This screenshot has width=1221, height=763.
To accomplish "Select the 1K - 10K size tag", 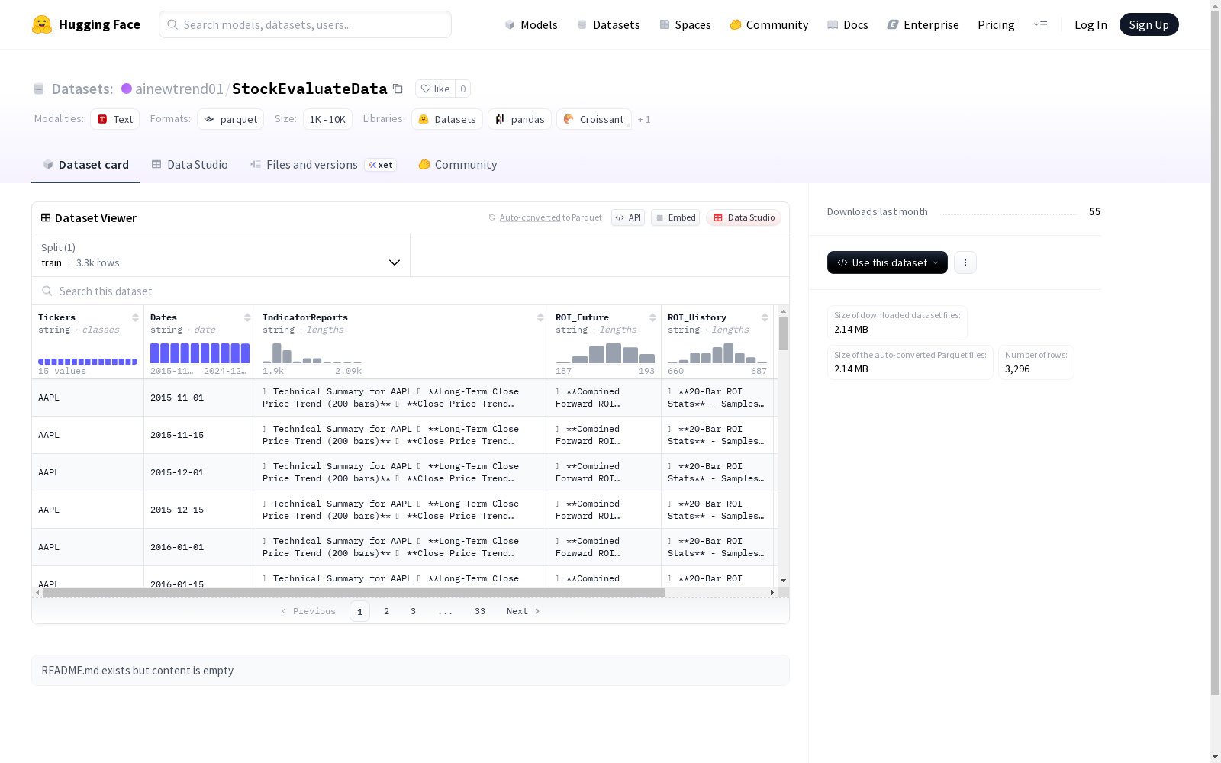I will click(327, 119).
